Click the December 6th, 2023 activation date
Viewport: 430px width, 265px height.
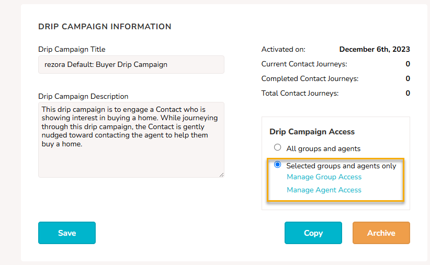(375, 49)
